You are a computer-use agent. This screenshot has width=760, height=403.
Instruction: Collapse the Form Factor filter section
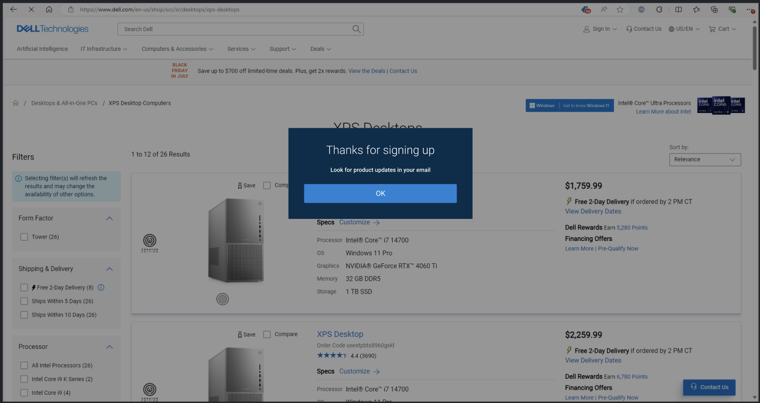click(x=109, y=218)
